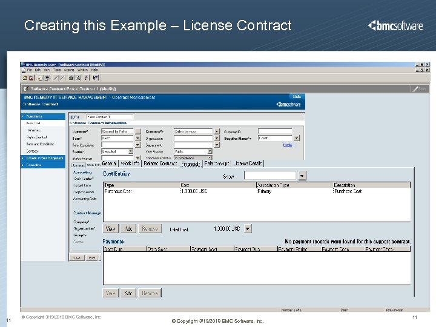436x327 pixels.
Task: Open the Edit menu
Action: tap(38, 70)
